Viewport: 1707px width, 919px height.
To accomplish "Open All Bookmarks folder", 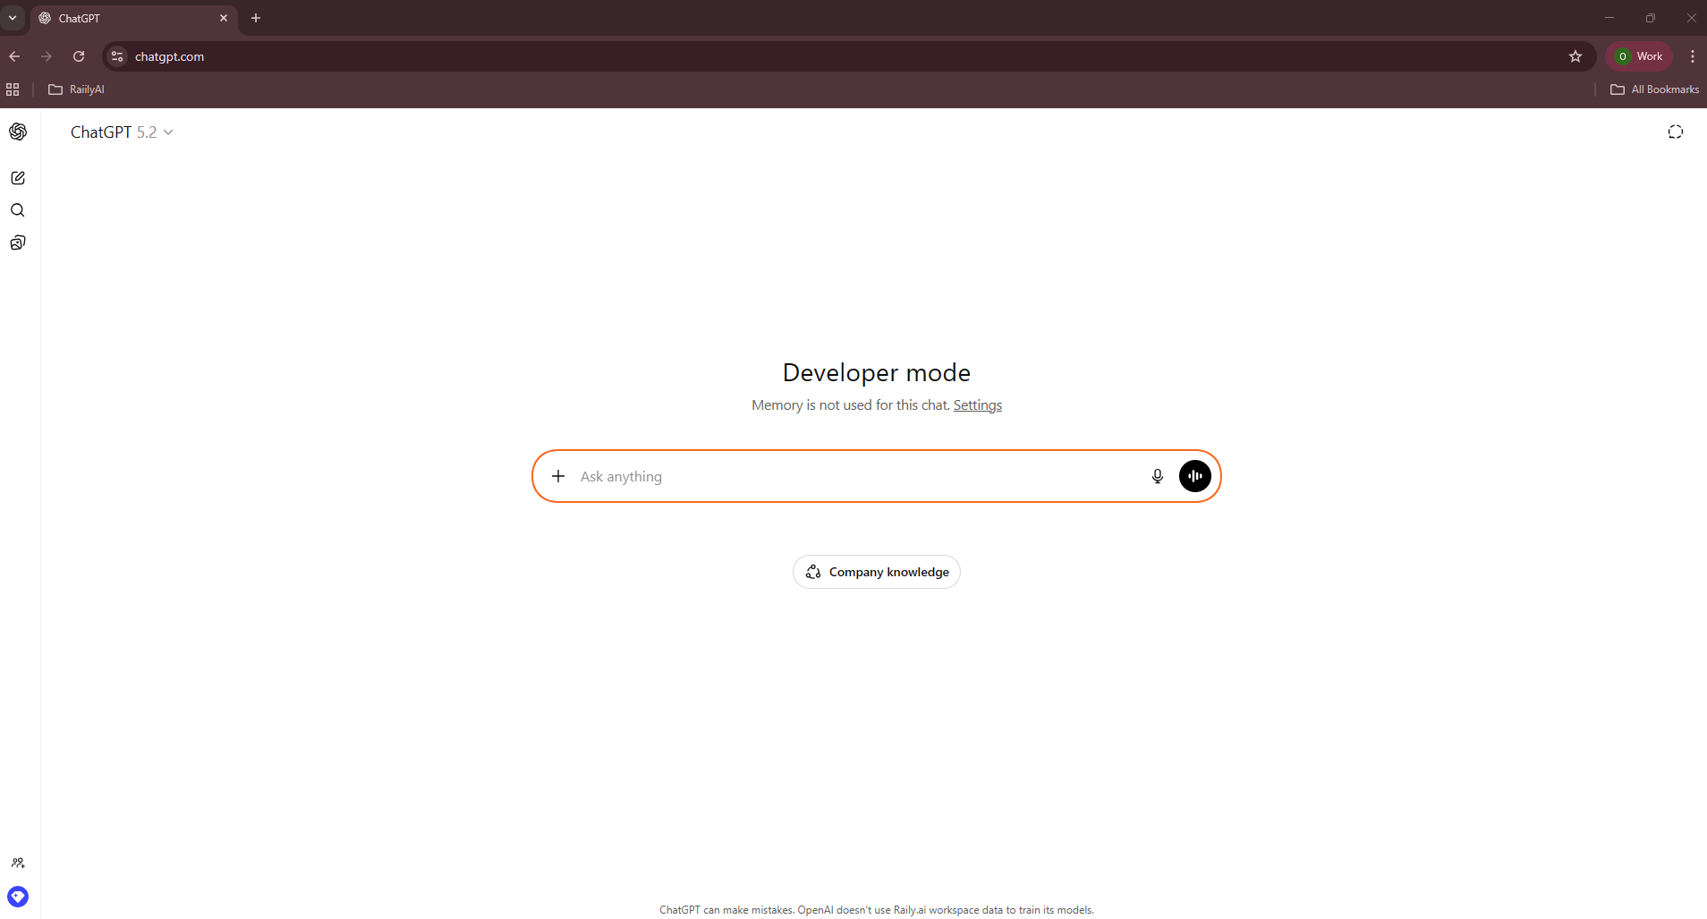I will [1654, 89].
